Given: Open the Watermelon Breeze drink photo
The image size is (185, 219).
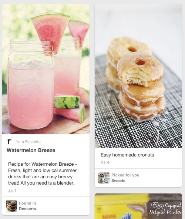Looking at the screenshot, I should pyautogui.click(x=46, y=69).
